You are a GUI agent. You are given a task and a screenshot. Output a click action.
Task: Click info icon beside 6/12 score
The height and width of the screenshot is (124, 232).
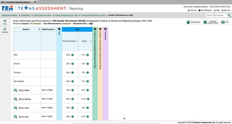click(88, 116)
